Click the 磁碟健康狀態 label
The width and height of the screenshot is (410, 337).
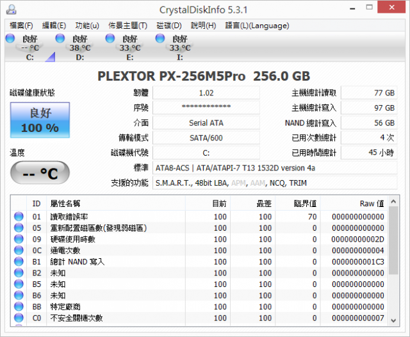pos(32,92)
